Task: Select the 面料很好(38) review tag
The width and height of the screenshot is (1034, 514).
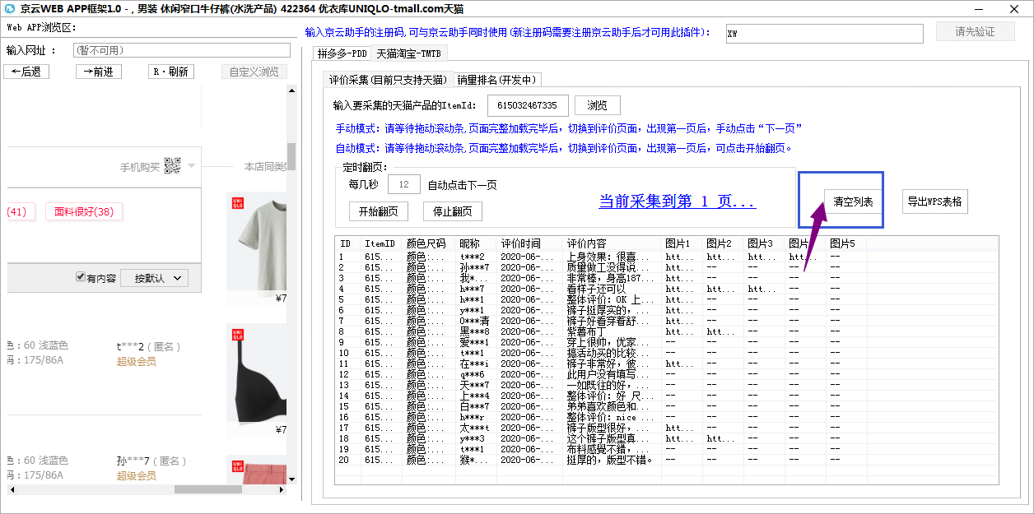Action: point(84,211)
